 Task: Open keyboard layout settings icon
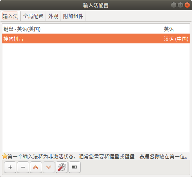[75, 167]
